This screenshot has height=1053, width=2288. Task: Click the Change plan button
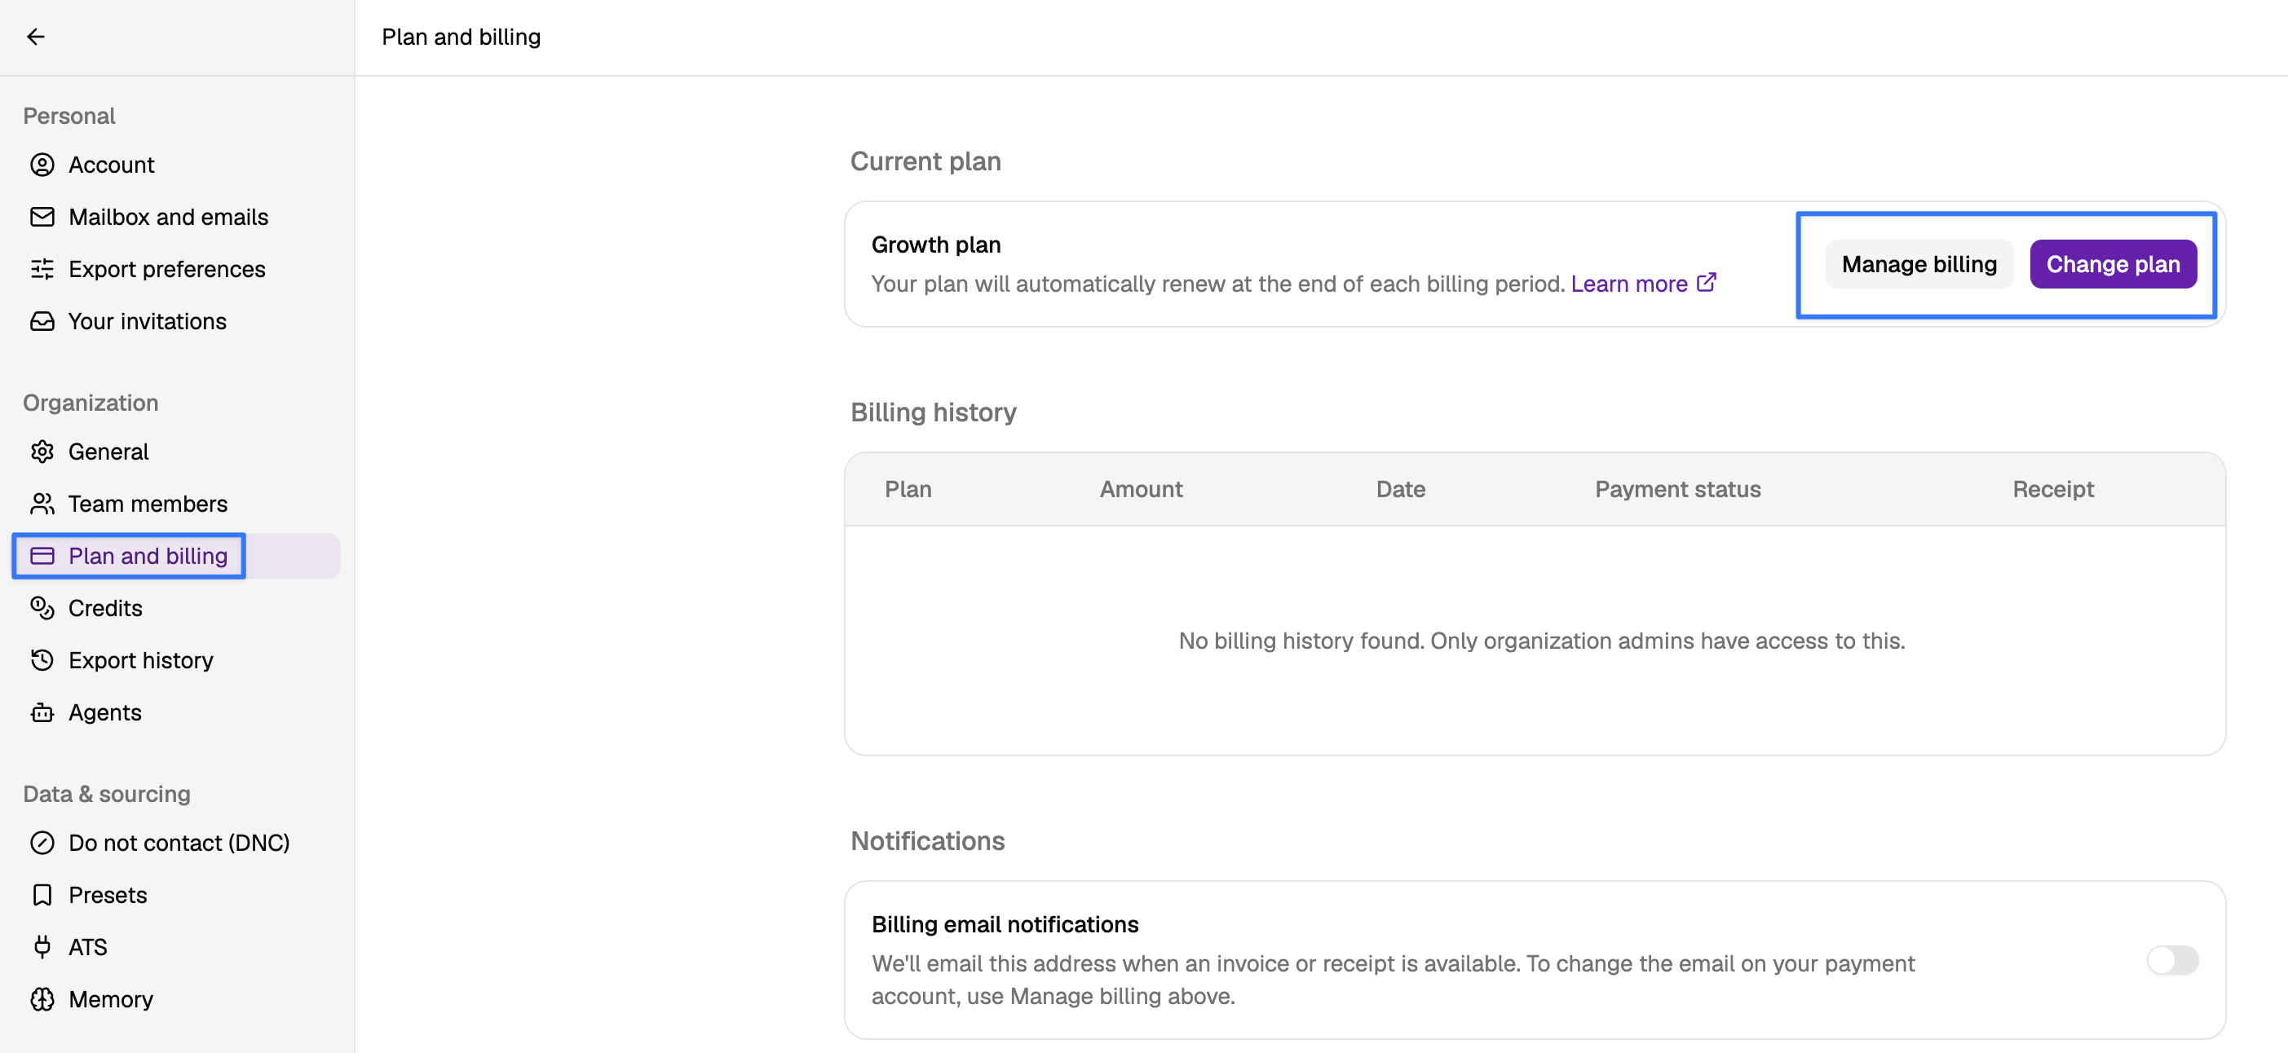pyautogui.click(x=2112, y=264)
